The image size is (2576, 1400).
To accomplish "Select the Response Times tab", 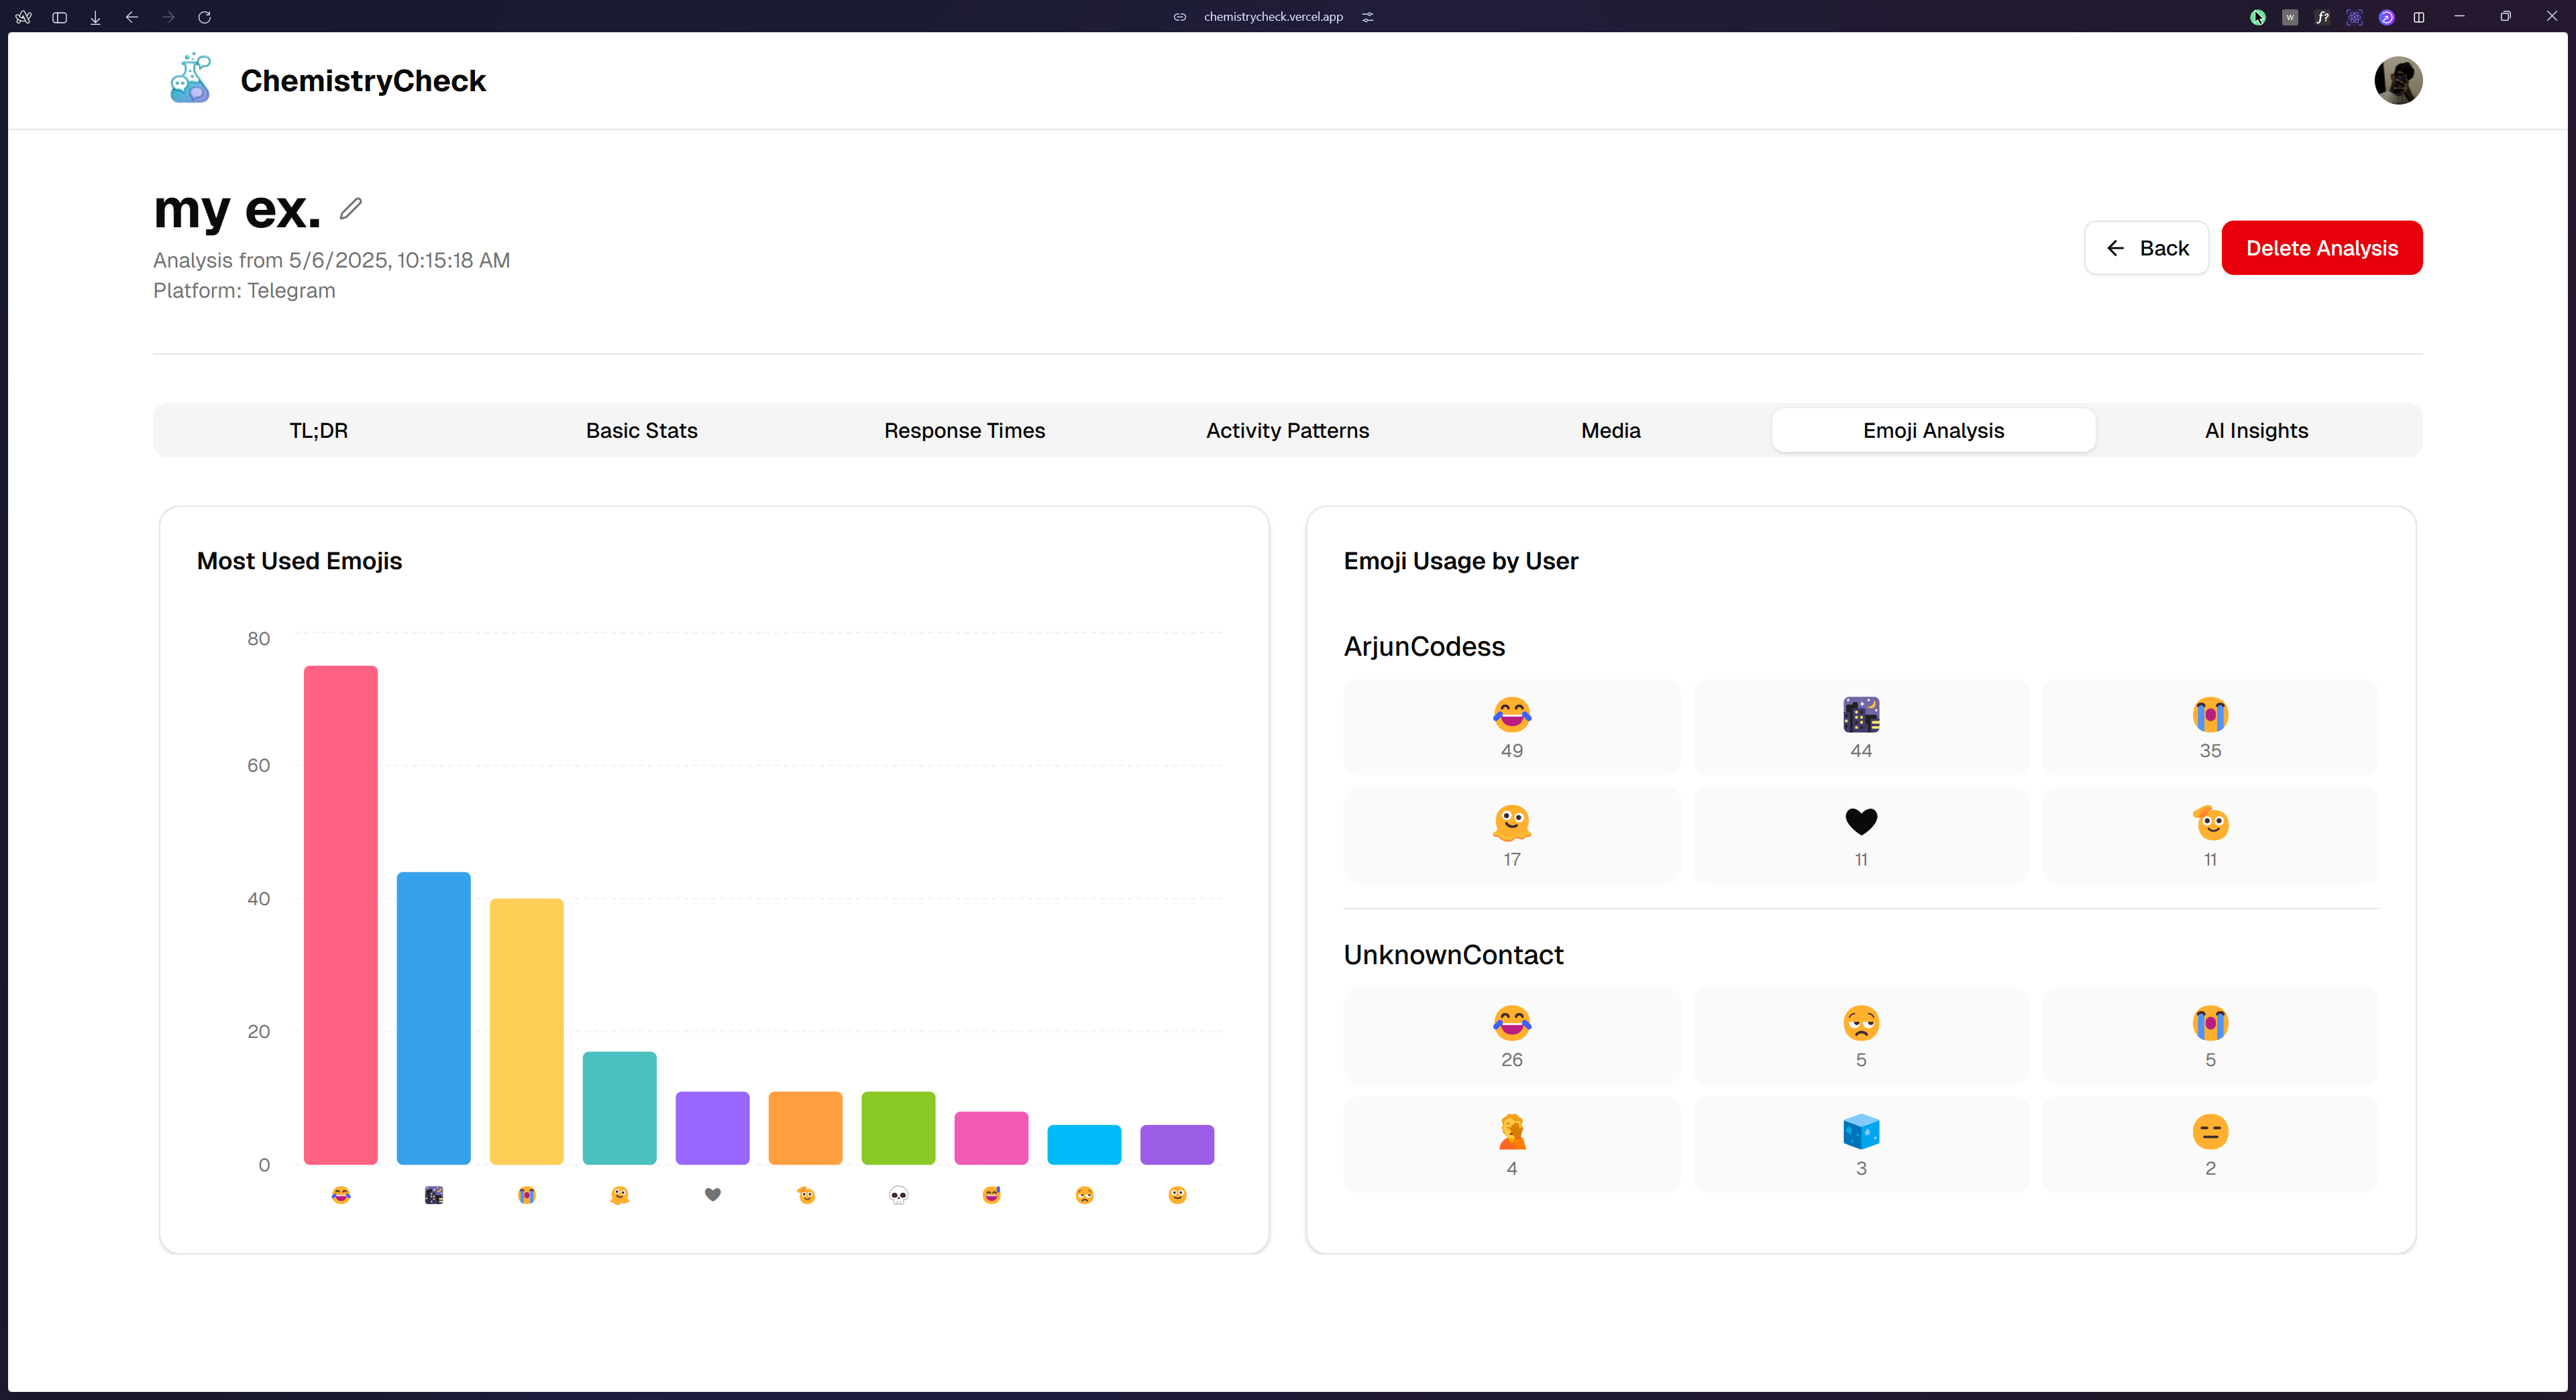I will point(964,430).
